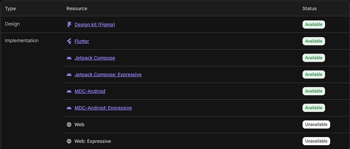
Task: Click the Status column header
Action: [309, 9]
